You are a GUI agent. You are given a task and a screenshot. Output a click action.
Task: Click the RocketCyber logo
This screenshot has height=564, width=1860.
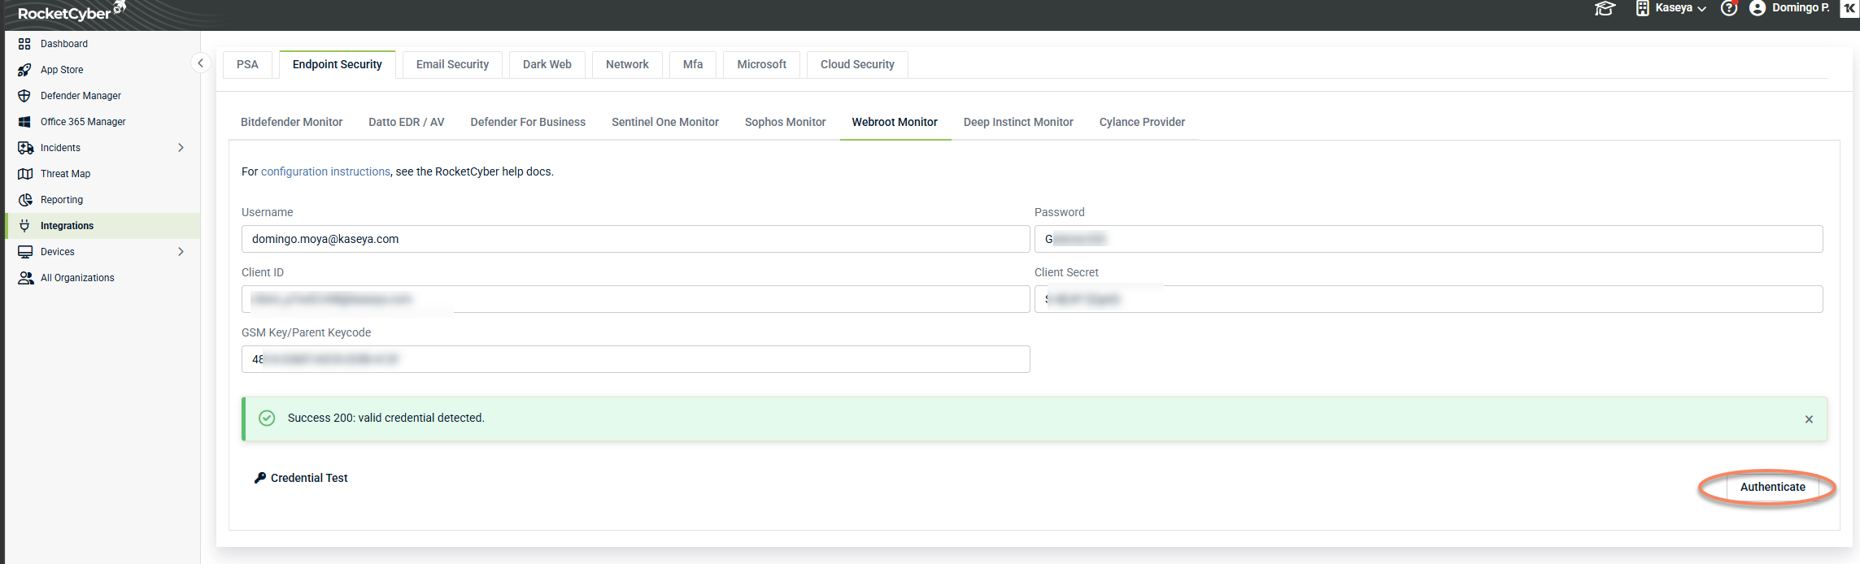72,11
